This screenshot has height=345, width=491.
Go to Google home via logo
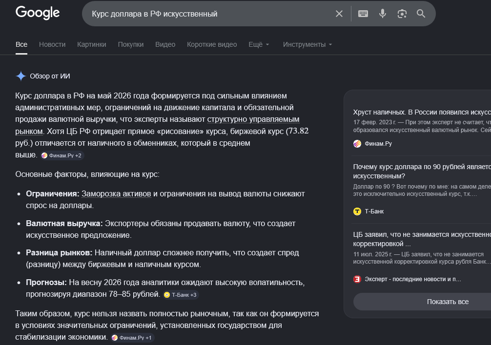(x=38, y=13)
